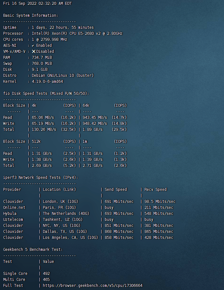
Task: Click Multi Core score '465'
Action: 46,280
